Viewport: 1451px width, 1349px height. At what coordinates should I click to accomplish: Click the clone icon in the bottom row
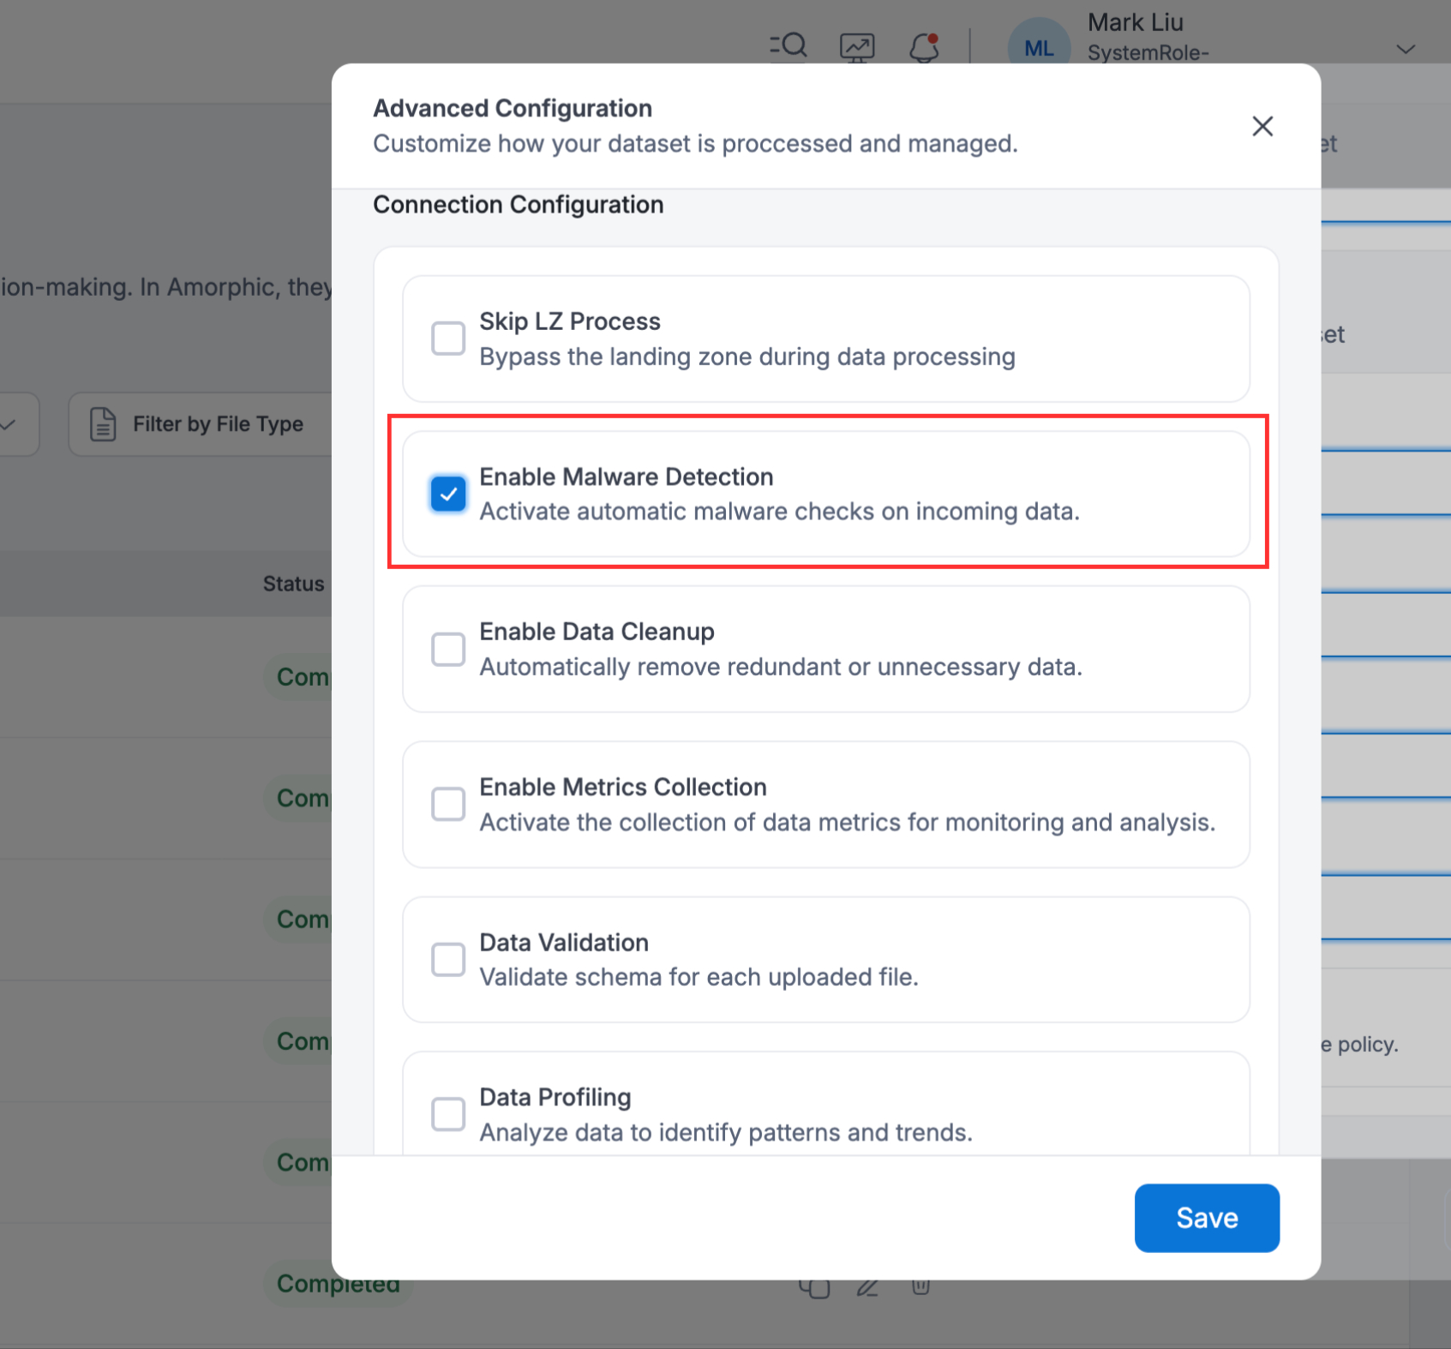point(814,1287)
